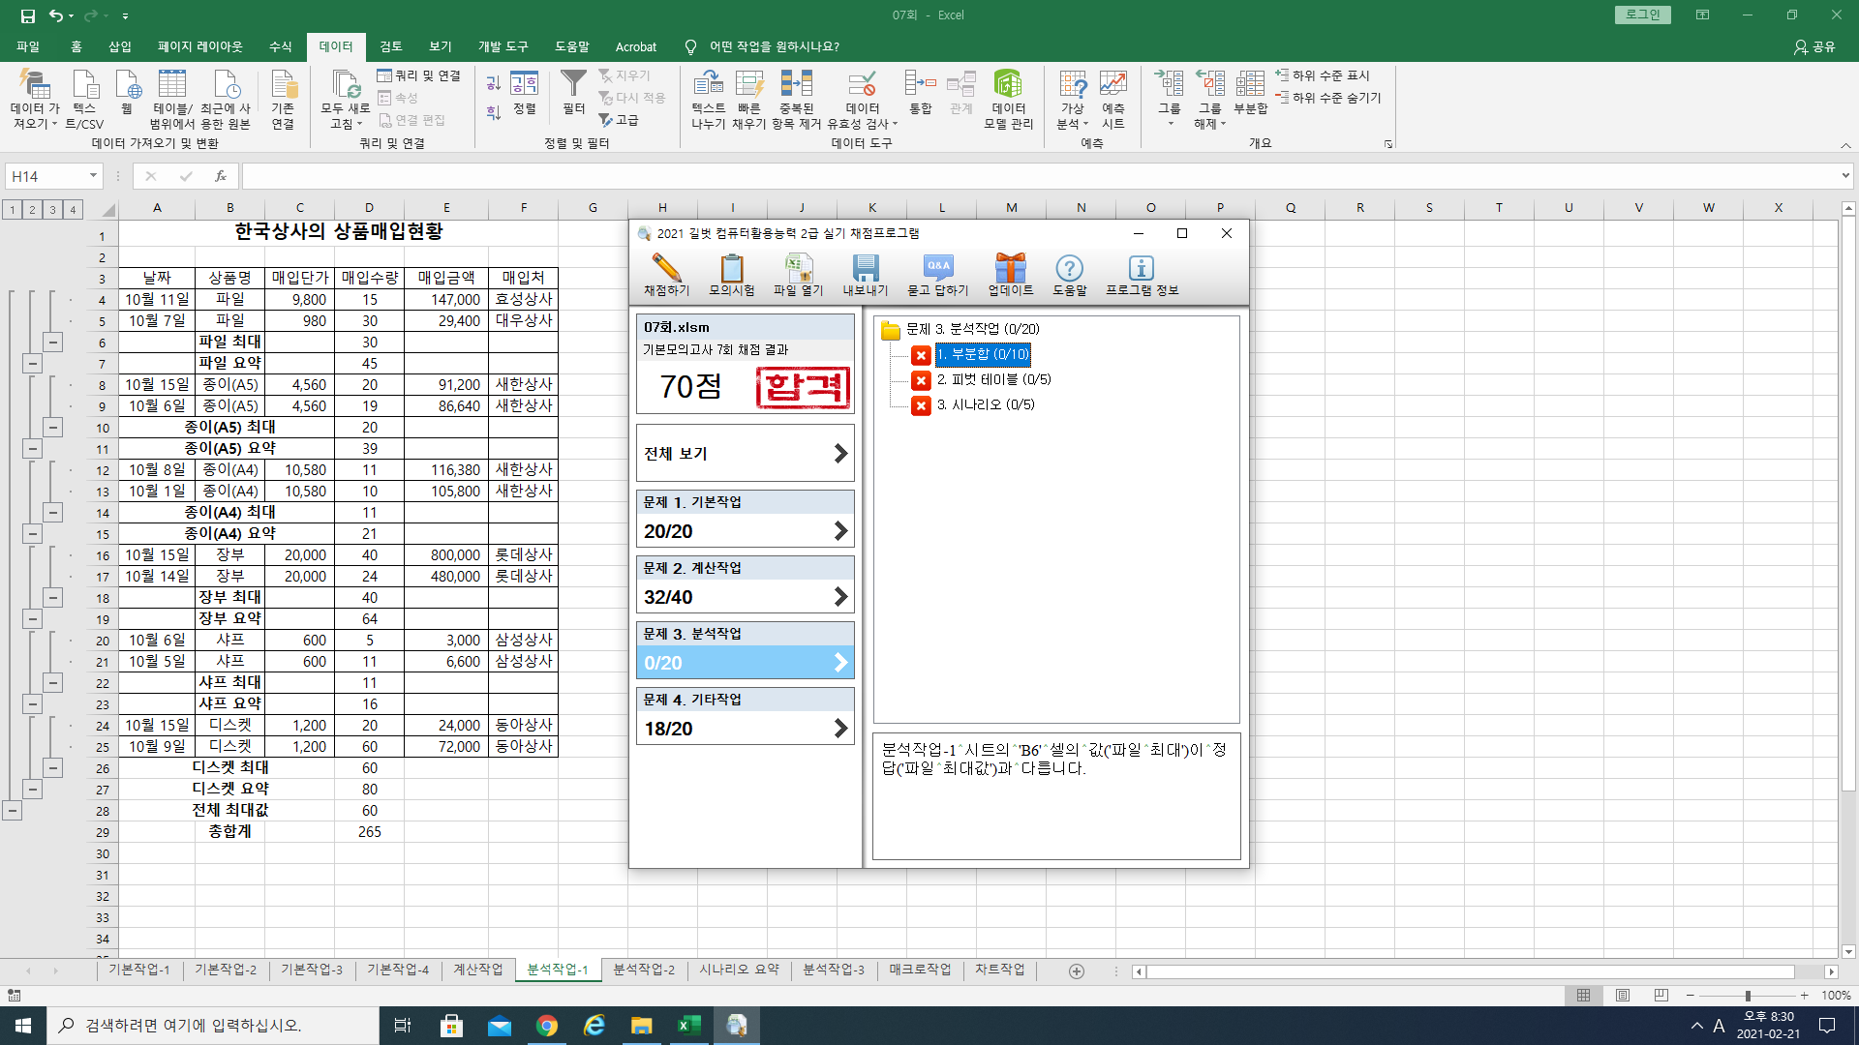The image size is (1859, 1045).
Task: Click the zoom out minus button
Action: click(x=1691, y=996)
